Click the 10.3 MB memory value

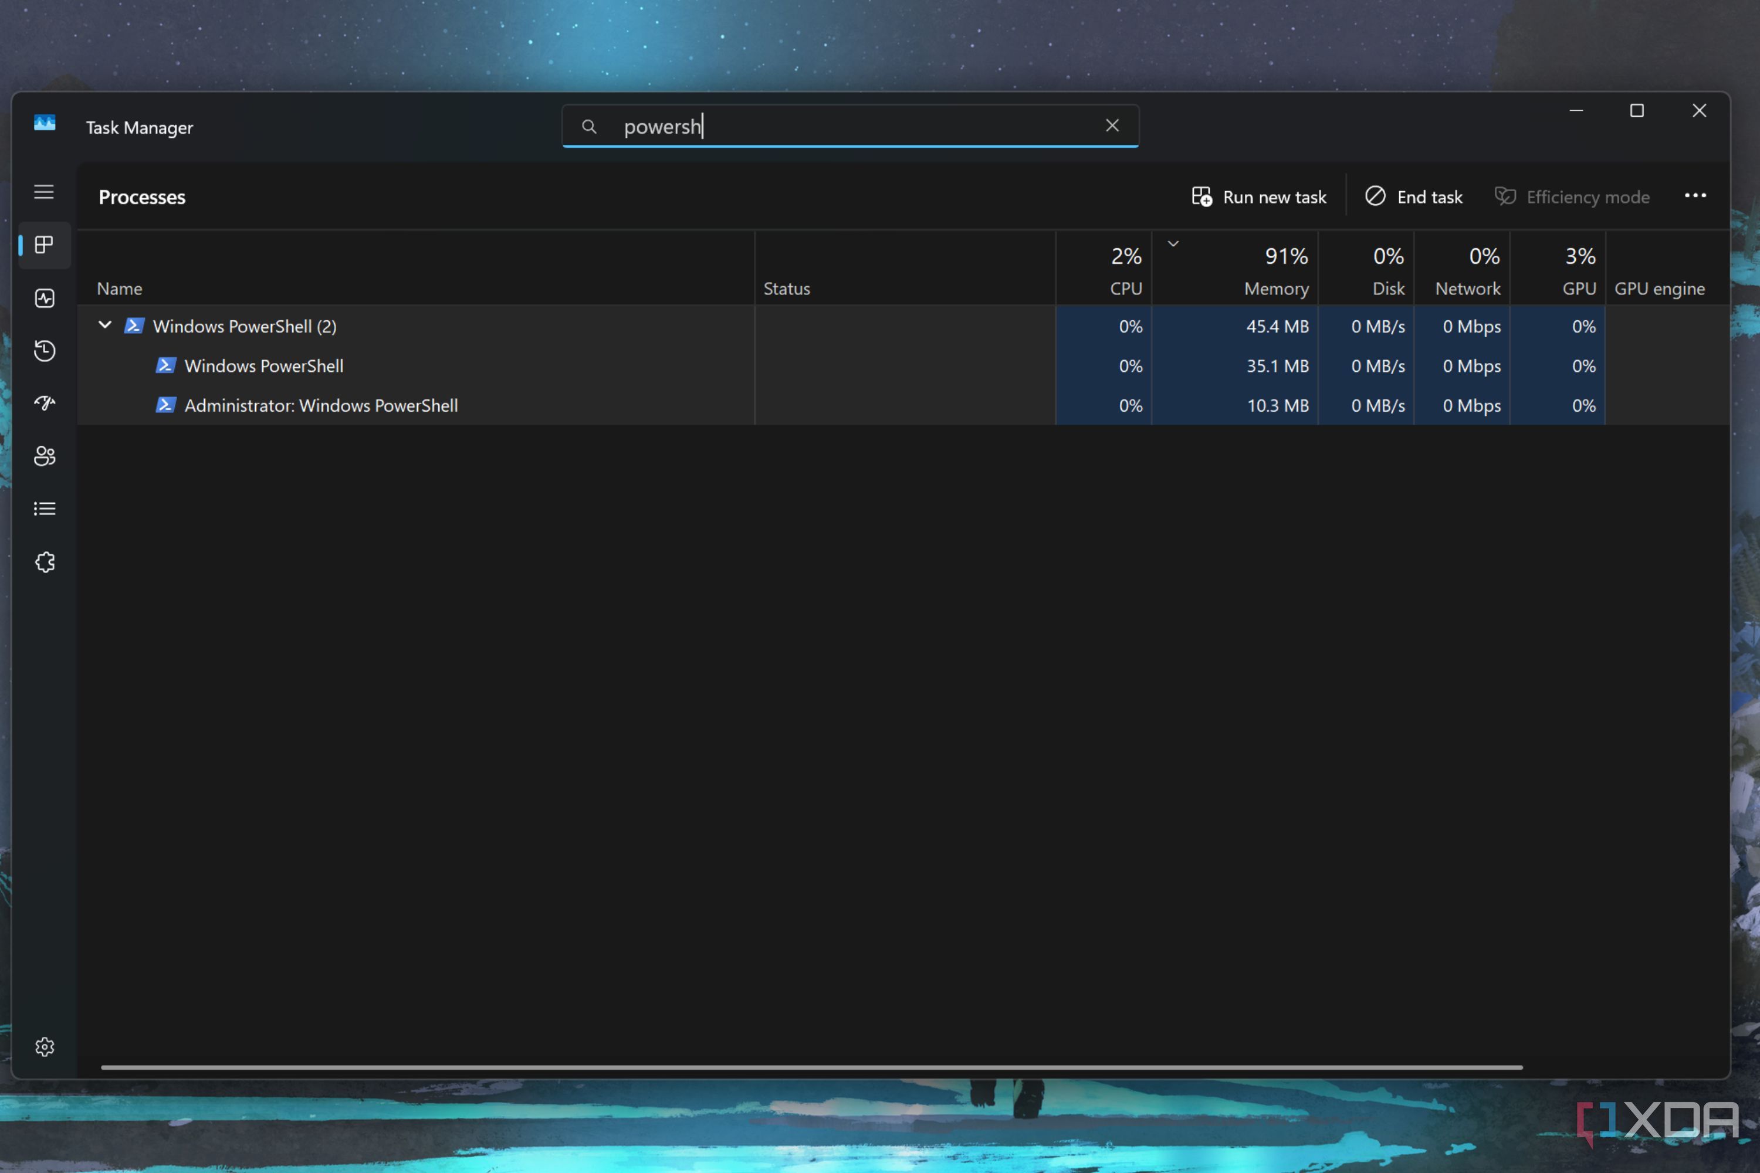(x=1277, y=405)
